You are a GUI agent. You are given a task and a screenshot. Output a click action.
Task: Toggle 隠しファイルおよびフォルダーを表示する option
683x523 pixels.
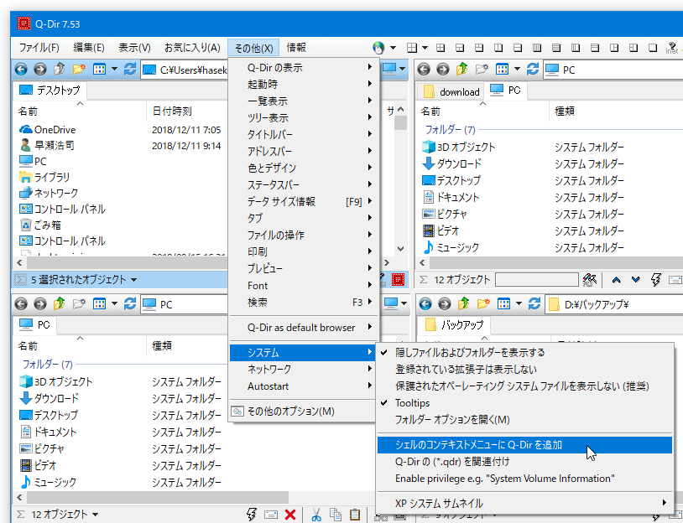coord(524,352)
